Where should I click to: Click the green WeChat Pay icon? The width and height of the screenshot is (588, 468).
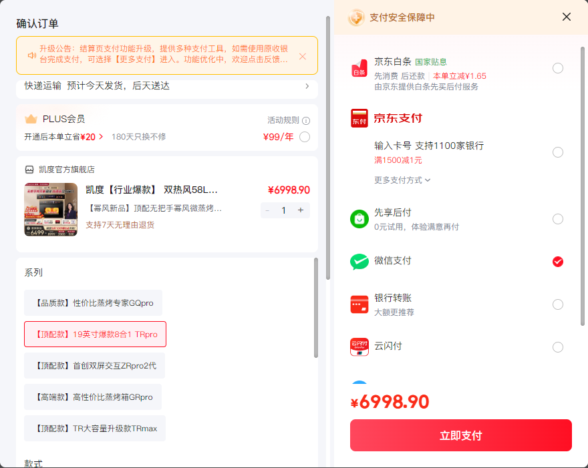tap(359, 262)
